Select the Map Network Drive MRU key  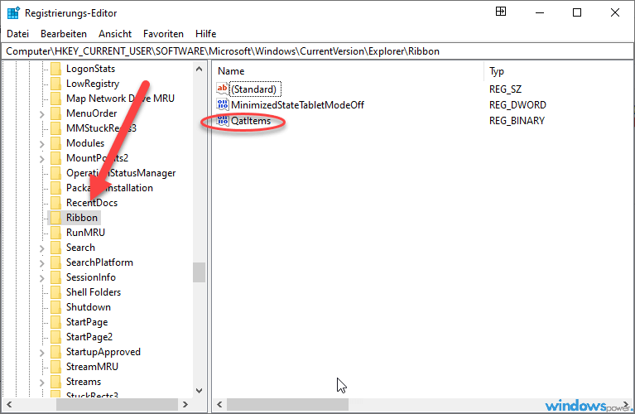(x=120, y=99)
